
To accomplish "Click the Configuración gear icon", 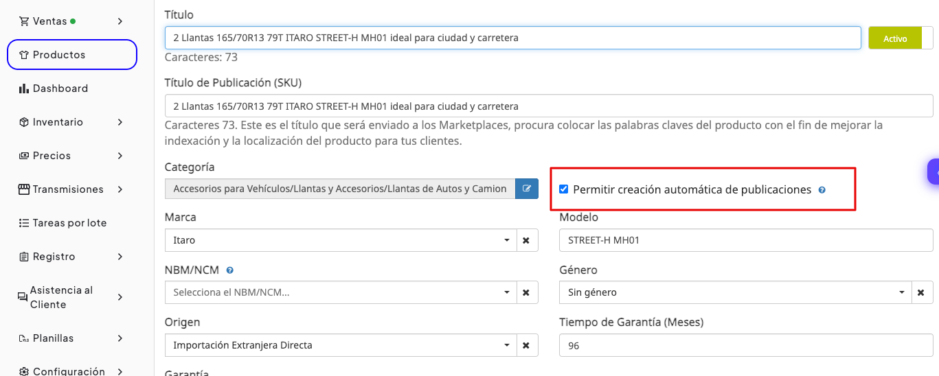I will [24, 371].
